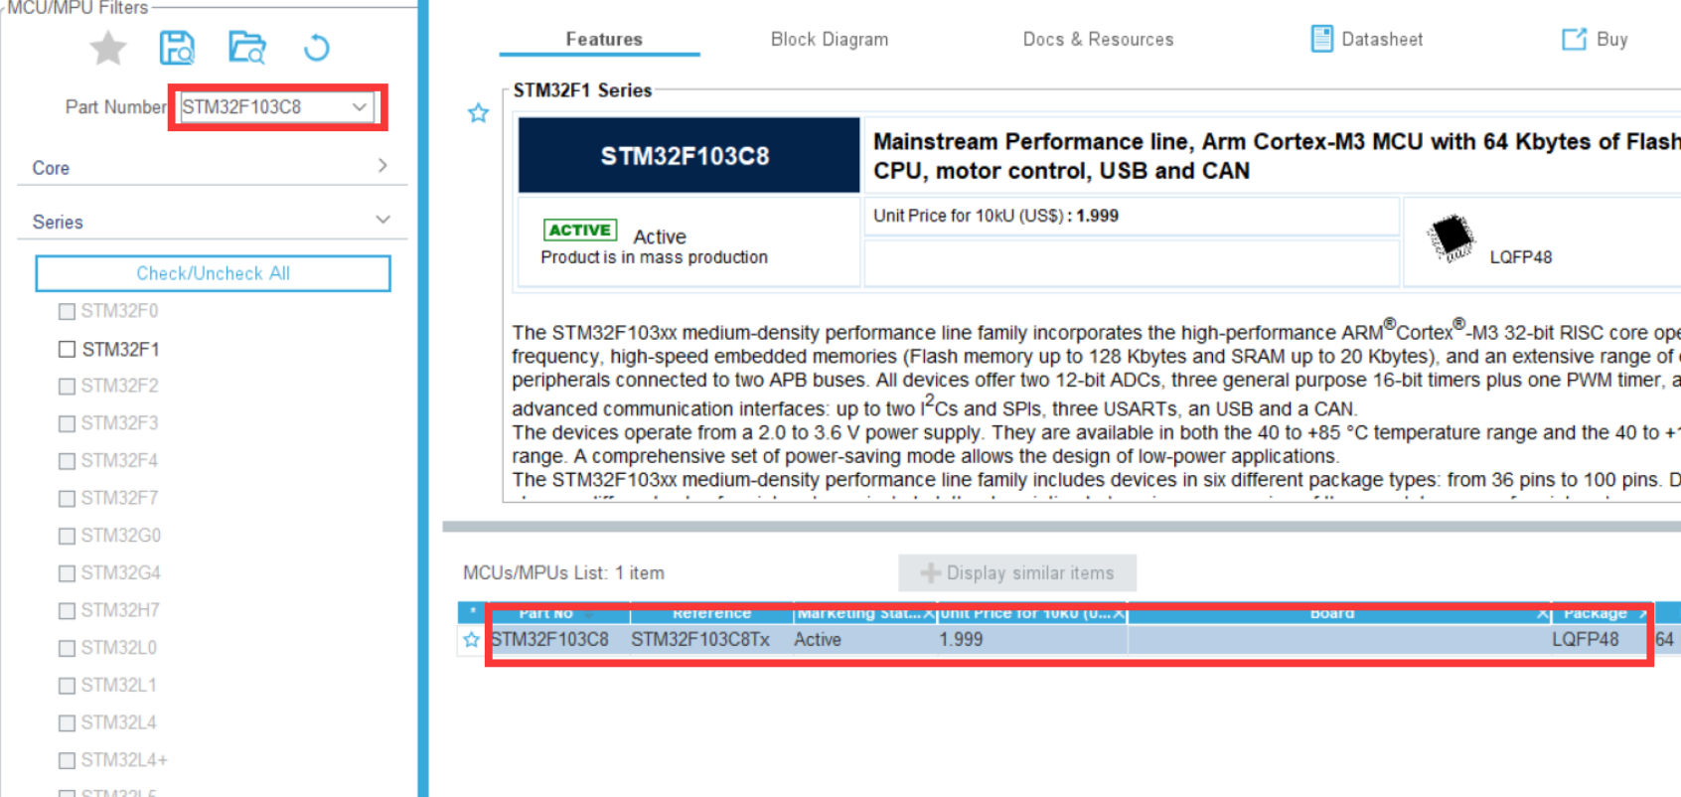Toggle the STM32G0 series checkbox
The height and width of the screenshot is (797, 1681).
[x=67, y=536]
